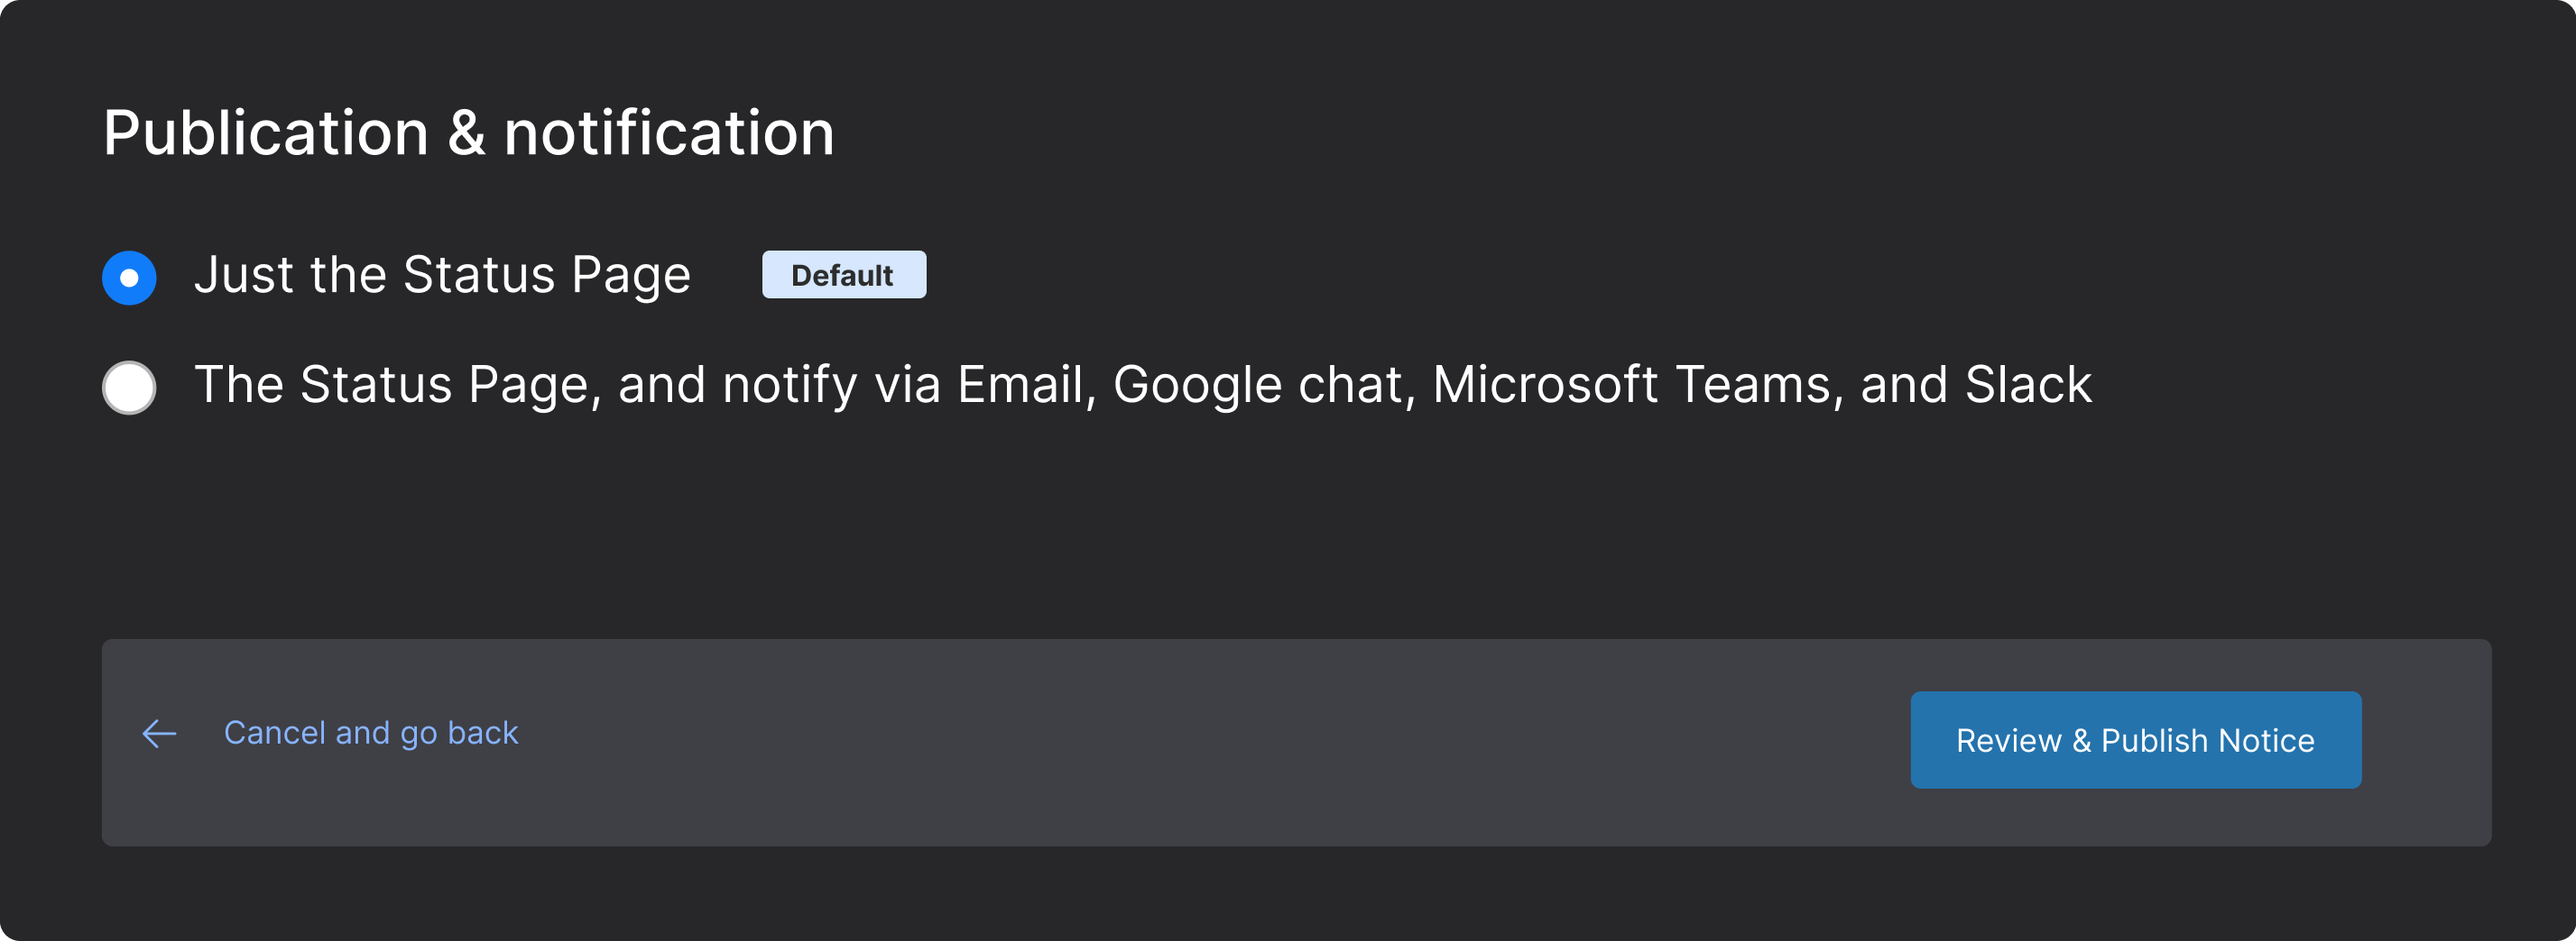Select the cancel link text
This screenshot has height=941, width=2576.
pyautogui.click(x=371, y=732)
